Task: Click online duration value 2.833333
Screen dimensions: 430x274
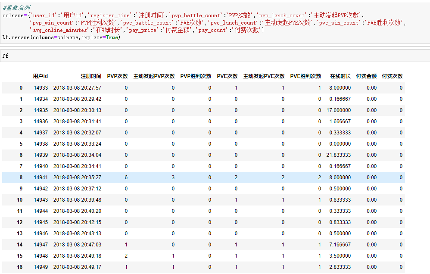Action: click(x=340, y=267)
